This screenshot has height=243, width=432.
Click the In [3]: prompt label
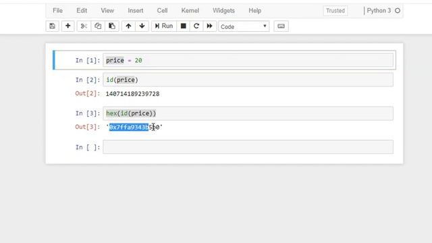coord(88,113)
